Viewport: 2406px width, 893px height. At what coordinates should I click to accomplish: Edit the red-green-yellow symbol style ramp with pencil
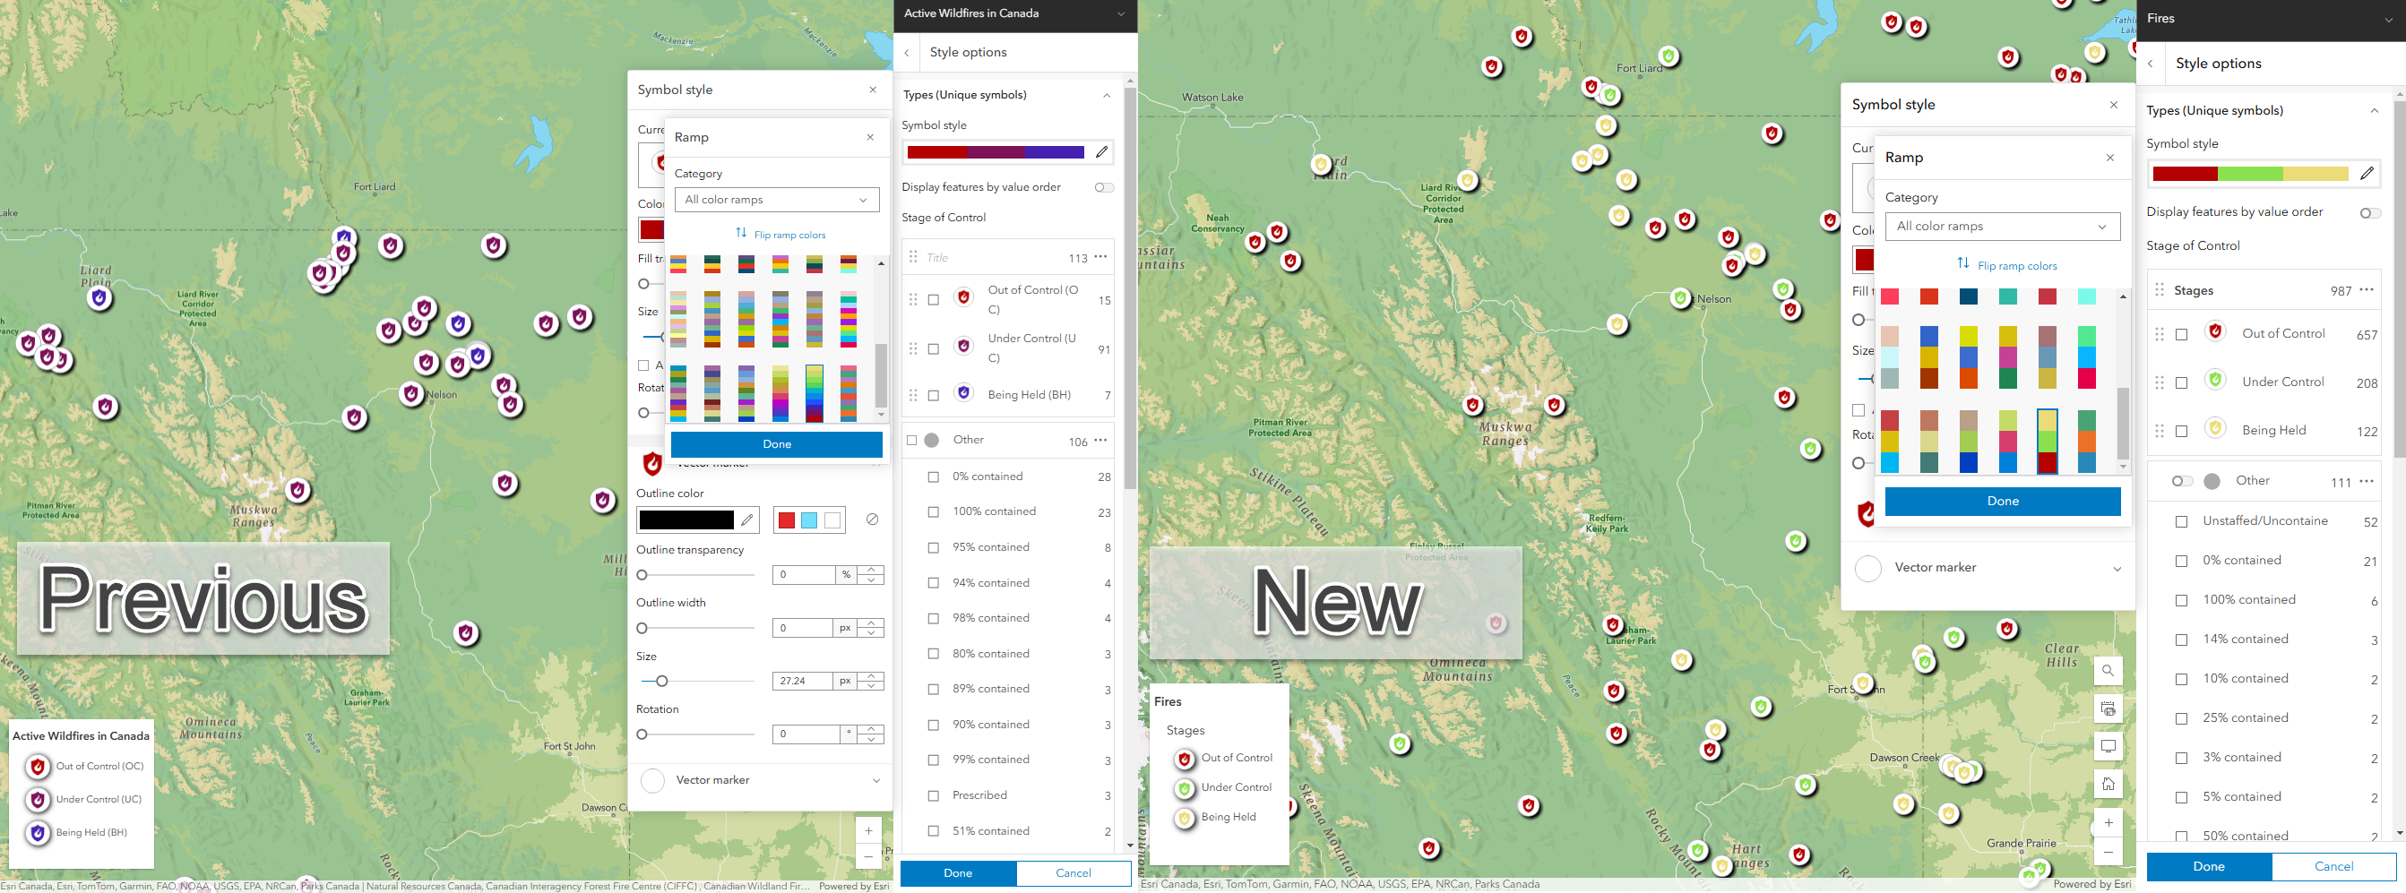(x=2366, y=174)
